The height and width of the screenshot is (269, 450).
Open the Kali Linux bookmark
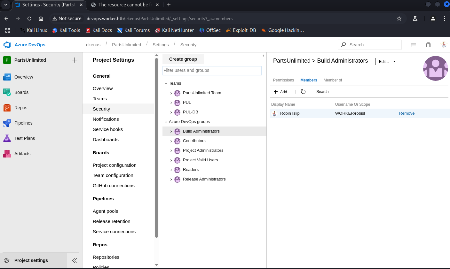(33, 30)
